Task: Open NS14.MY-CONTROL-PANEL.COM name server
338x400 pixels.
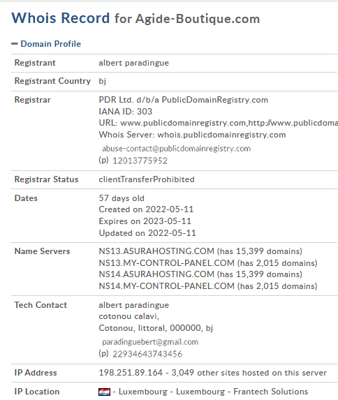Action: pos(166,286)
